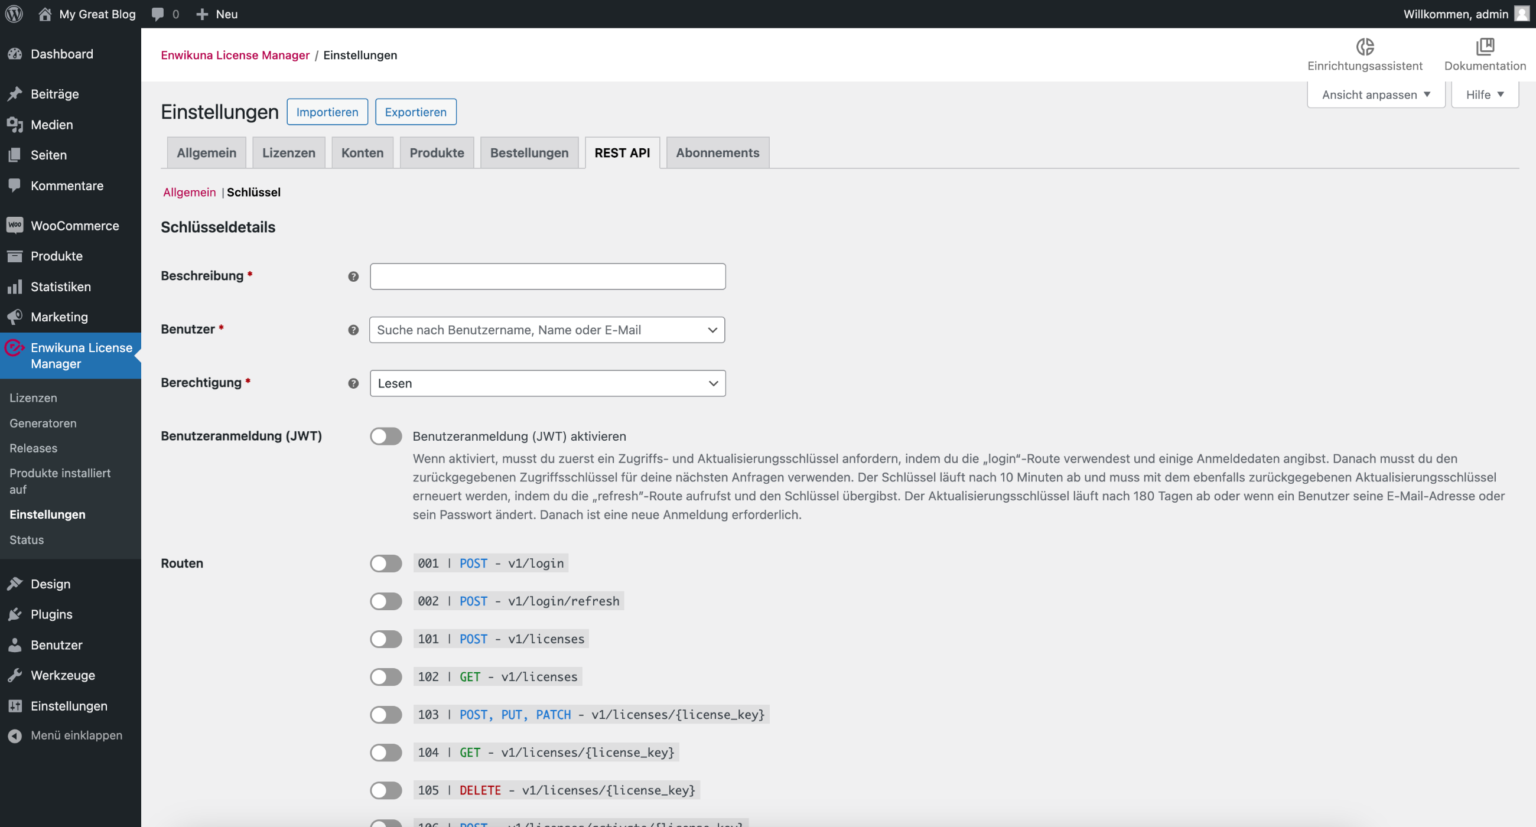Click the comments bubble icon in admin bar
This screenshot has width=1536, height=827.
point(157,14)
